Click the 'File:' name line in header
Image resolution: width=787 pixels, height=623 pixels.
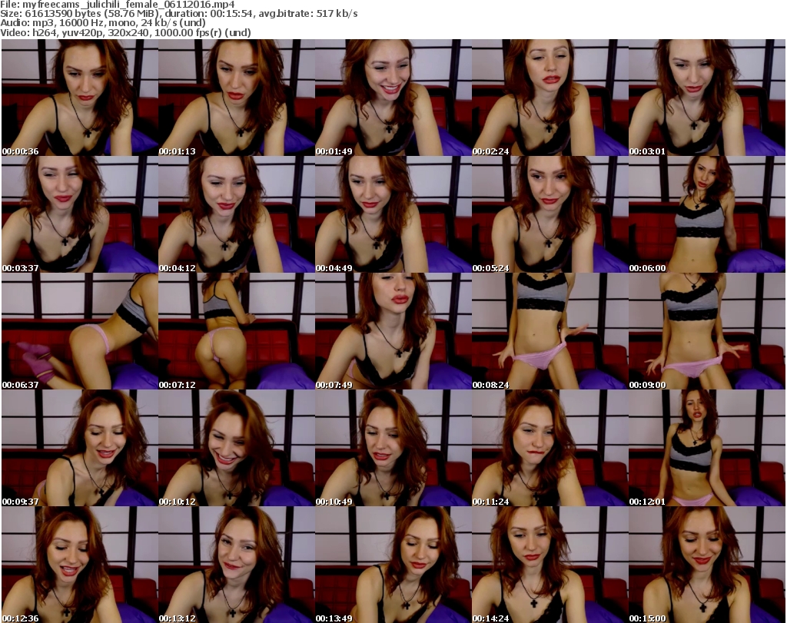(x=118, y=5)
